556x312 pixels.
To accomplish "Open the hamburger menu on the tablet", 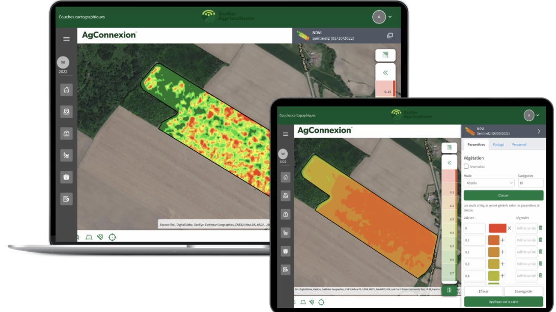I will click(286, 134).
